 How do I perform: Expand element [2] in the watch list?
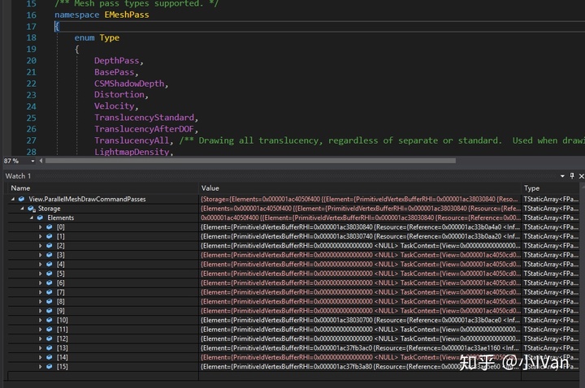click(x=41, y=246)
